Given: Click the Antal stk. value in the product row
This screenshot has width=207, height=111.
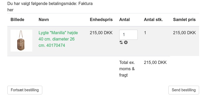Looking at the screenshot, I should click(145, 33).
